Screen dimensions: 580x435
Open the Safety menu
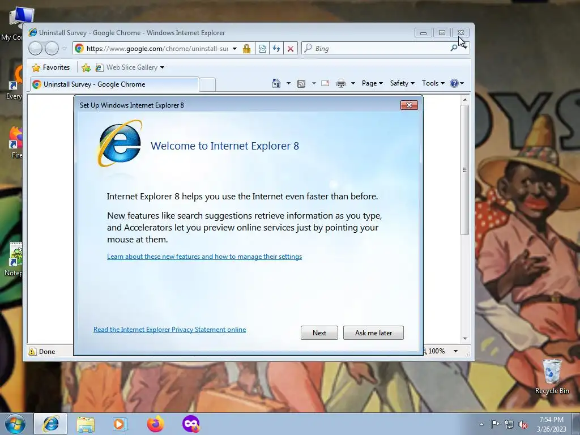(402, 83)
